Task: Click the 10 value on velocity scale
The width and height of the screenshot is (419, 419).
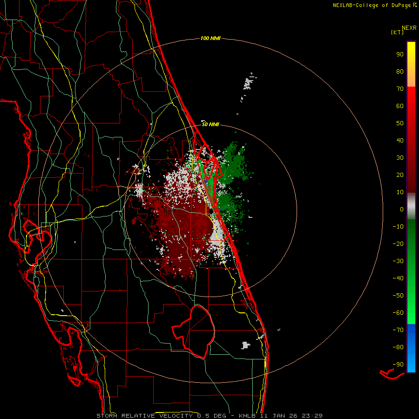Action: [x=400, y=192]
